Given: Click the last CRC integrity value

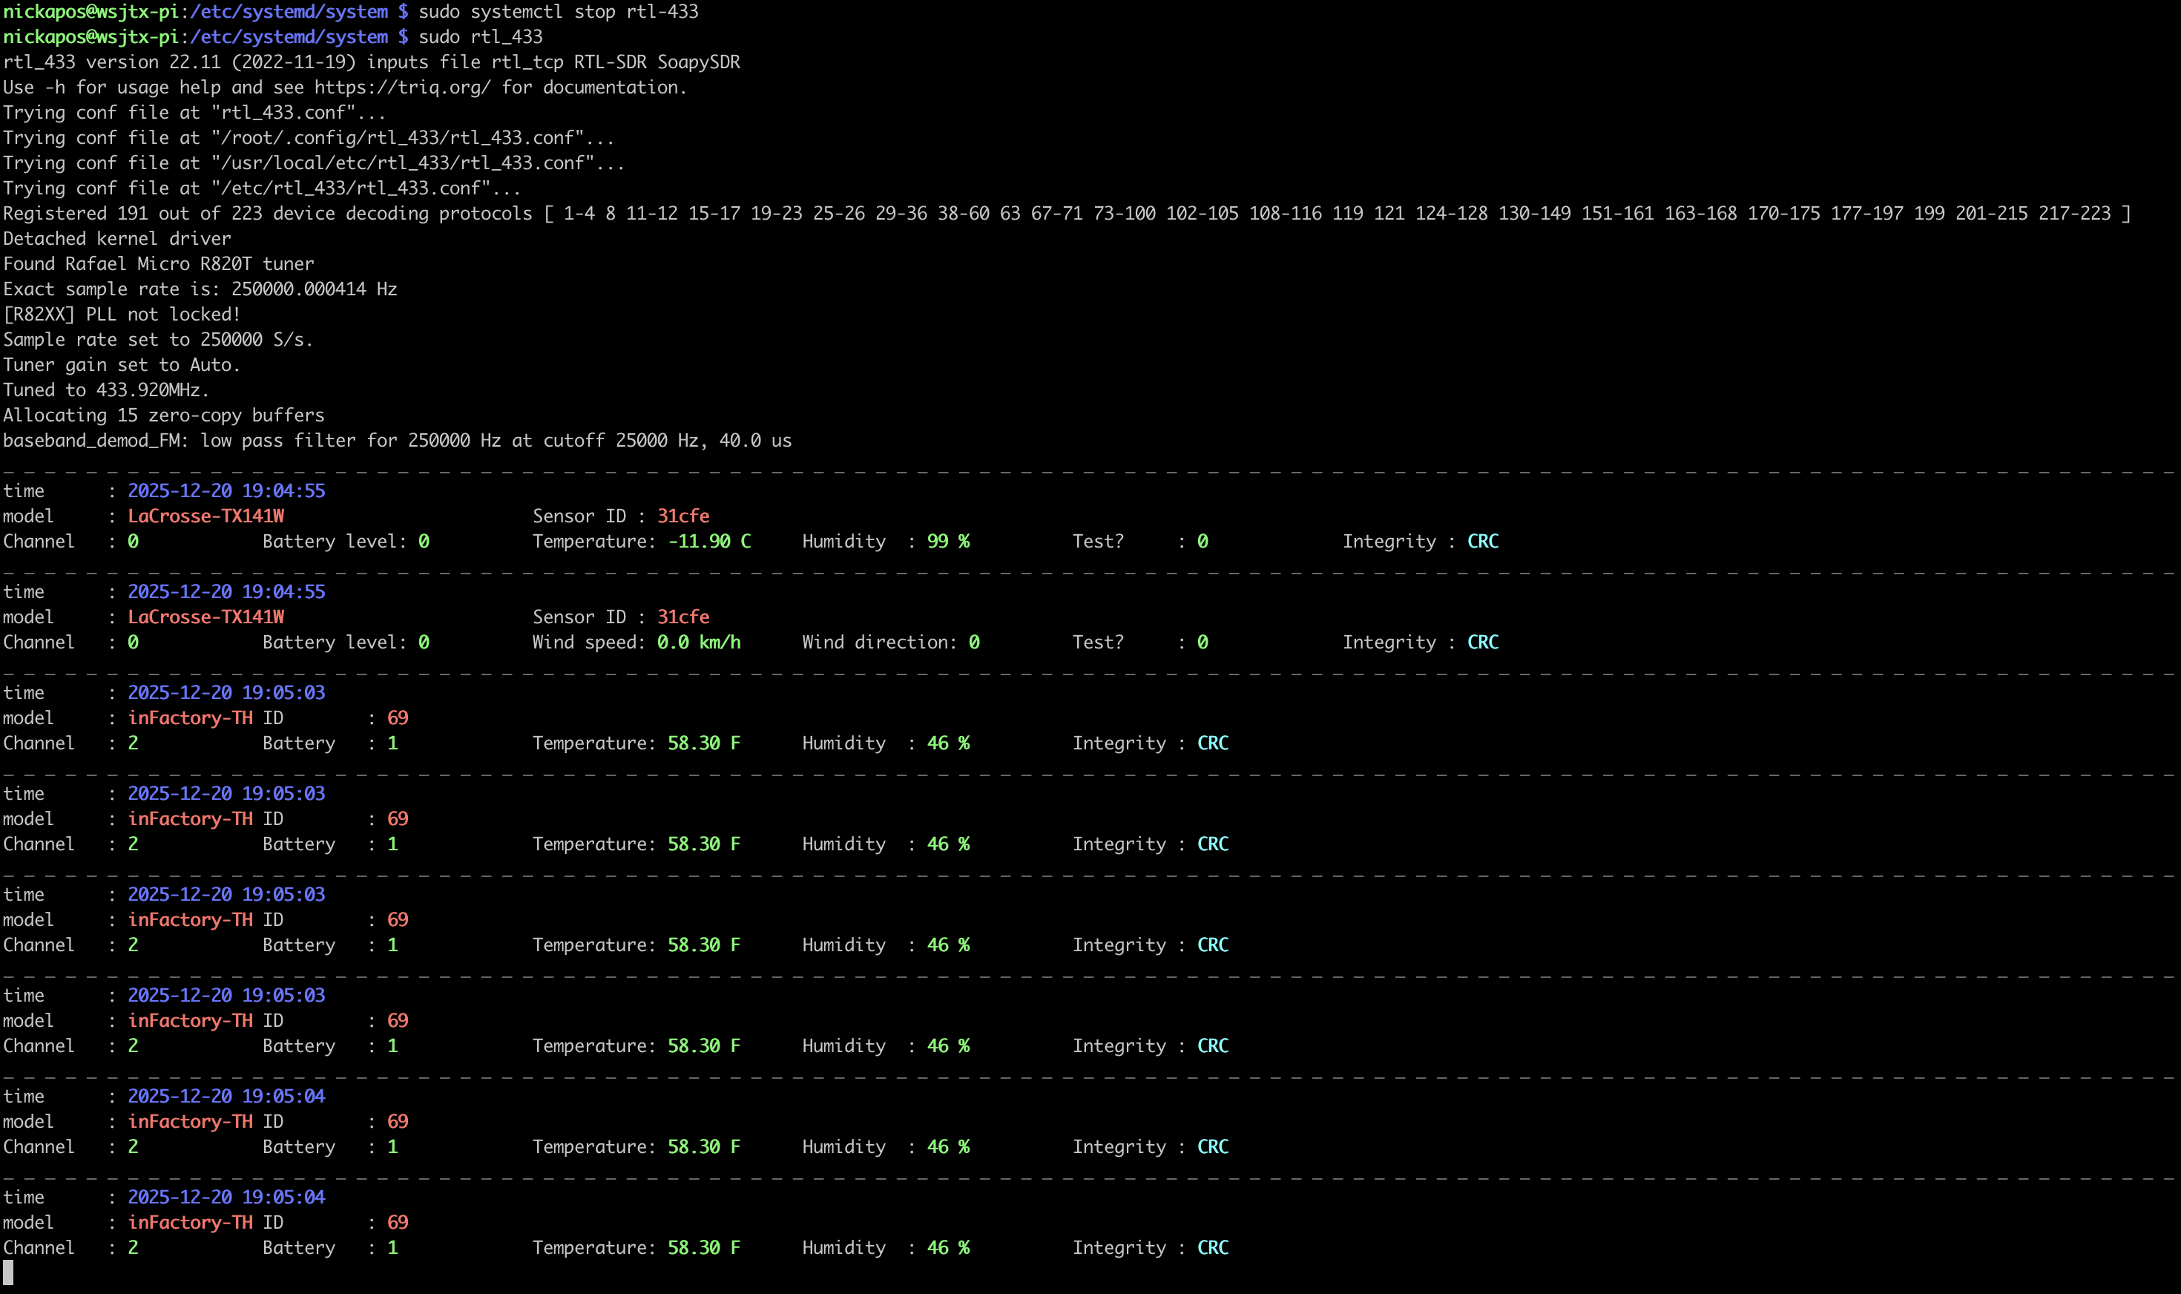Looking at the screenshot, I should (1213, 1249).
